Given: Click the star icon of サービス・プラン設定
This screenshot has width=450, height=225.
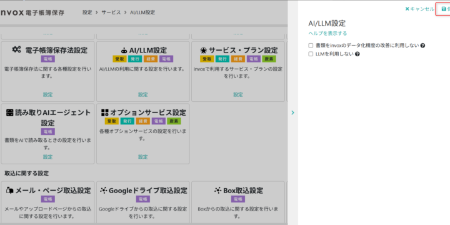Looking at the screenshot, I should pos(204,51).
